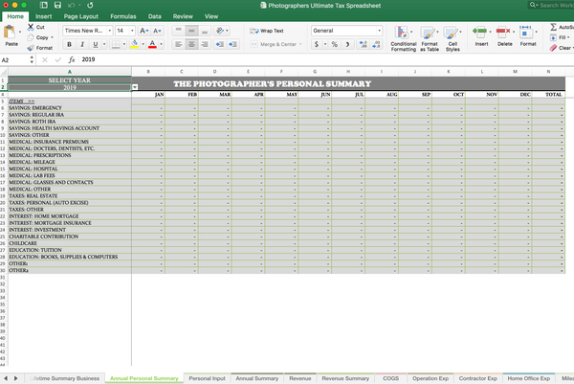The image size is (574, 384).
Task: Align text to top
Action: 178,31
